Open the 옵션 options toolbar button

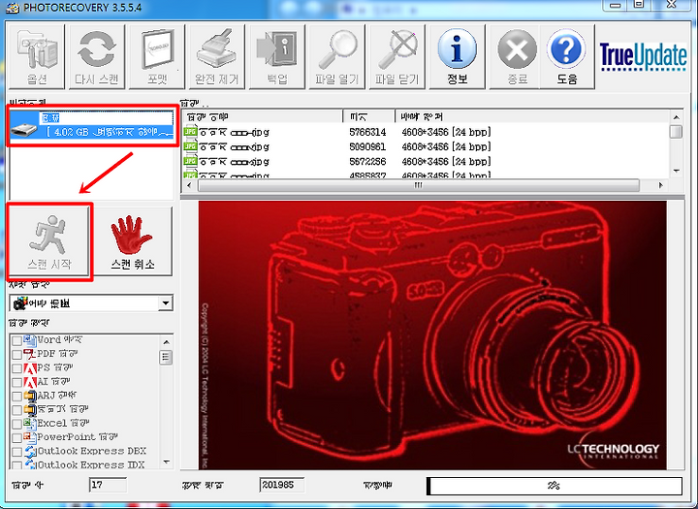coord(37,56)
